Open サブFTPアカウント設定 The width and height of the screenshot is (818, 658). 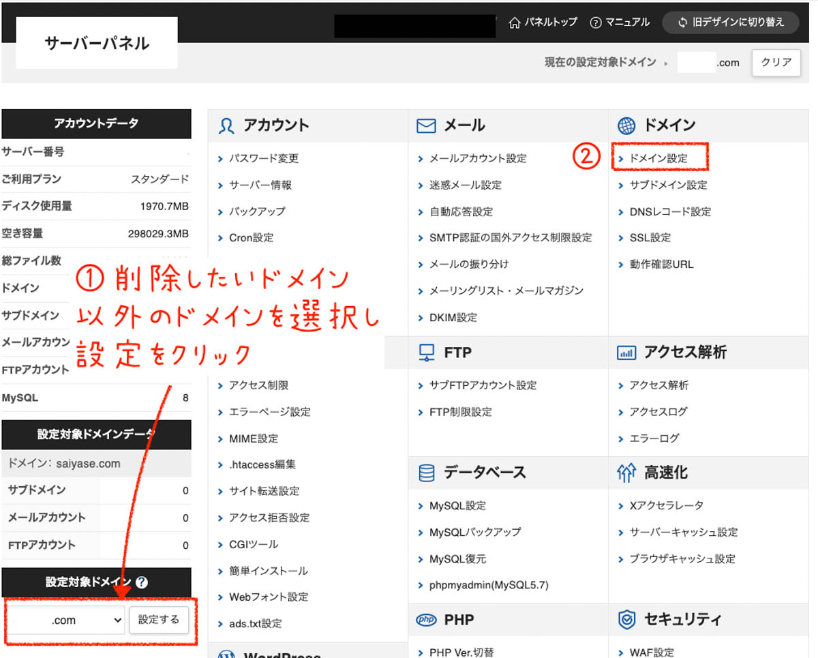pos(483,385)
